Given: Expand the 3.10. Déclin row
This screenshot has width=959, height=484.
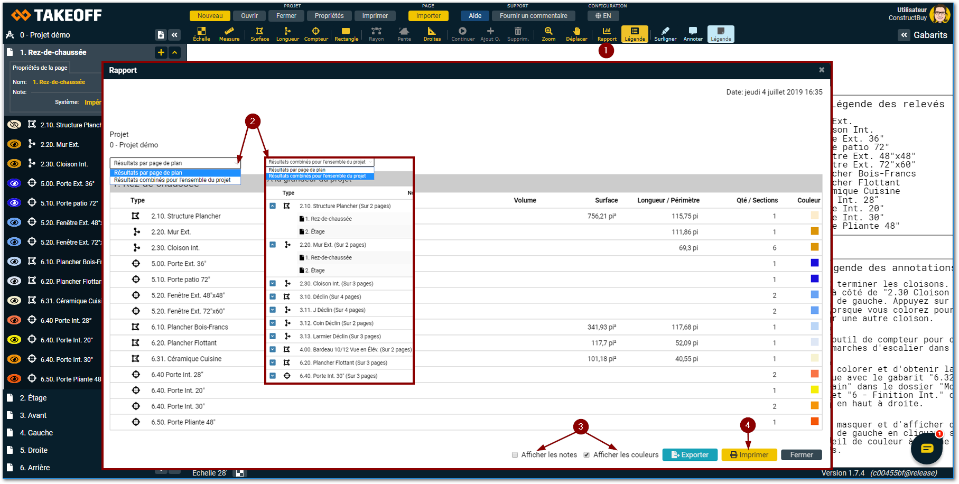Looking at the screenshot, I should coord(273,297).
